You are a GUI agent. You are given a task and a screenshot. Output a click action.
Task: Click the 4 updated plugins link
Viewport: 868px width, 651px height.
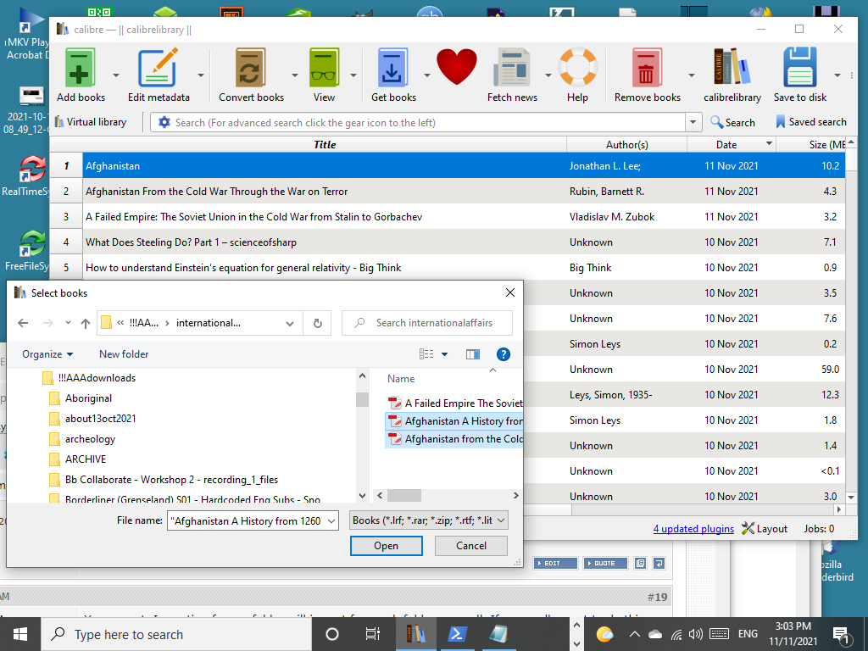(x=693, y=529)
